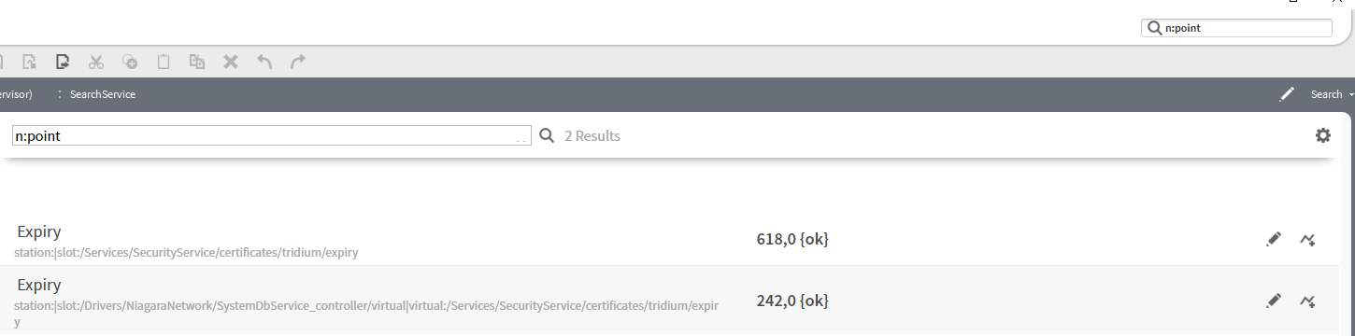Viewport: 1355px width, 336px height.
Task: Open search settings gear
Action: pyautogui.click(x=1323, y=135)
